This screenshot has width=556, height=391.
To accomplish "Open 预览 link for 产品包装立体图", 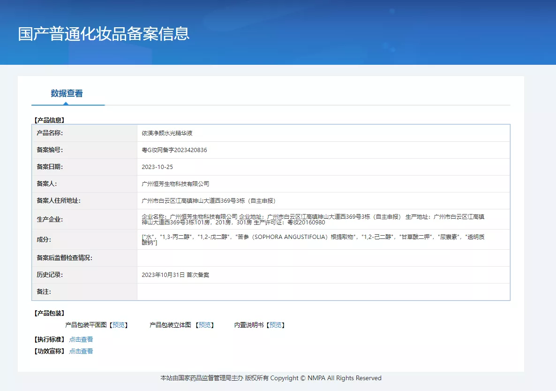I will pyautogui.click(x=205, y=325).
